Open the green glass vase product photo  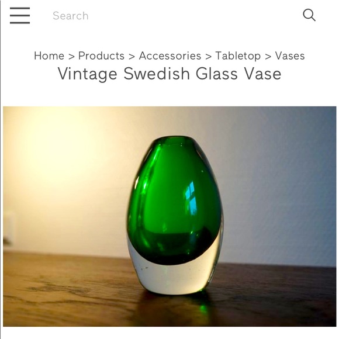point(169,216)
